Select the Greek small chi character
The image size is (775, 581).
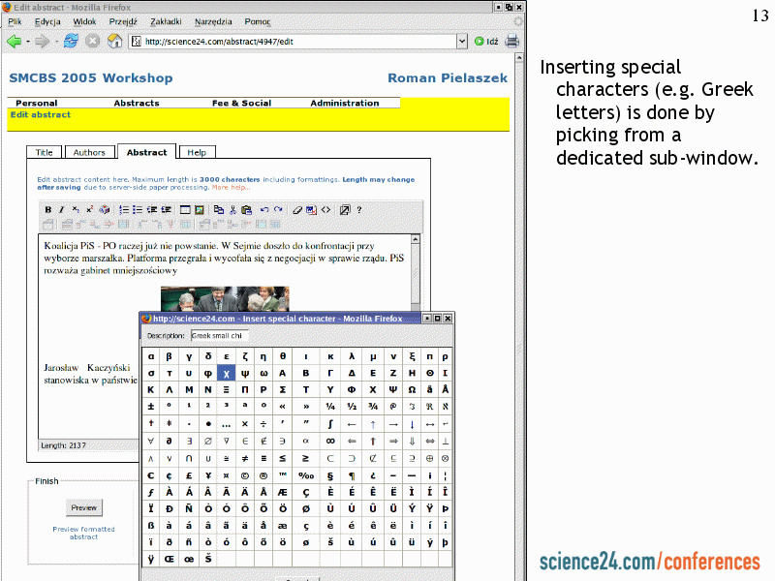point(226,373)
